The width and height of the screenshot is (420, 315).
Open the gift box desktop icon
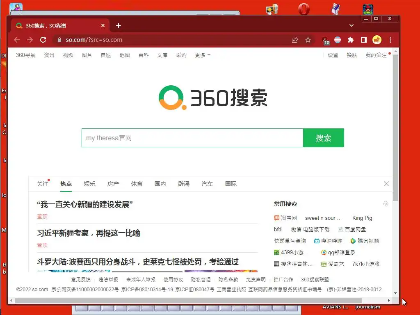click(336, 9)
